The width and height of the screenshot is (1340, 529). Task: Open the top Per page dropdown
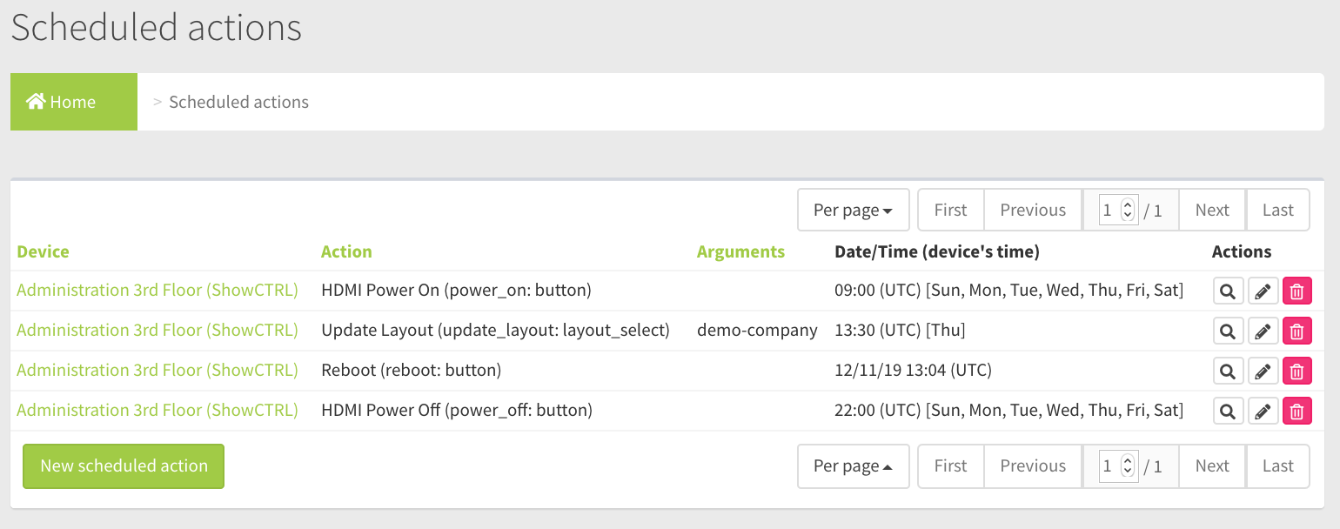[x=853, y=210]
